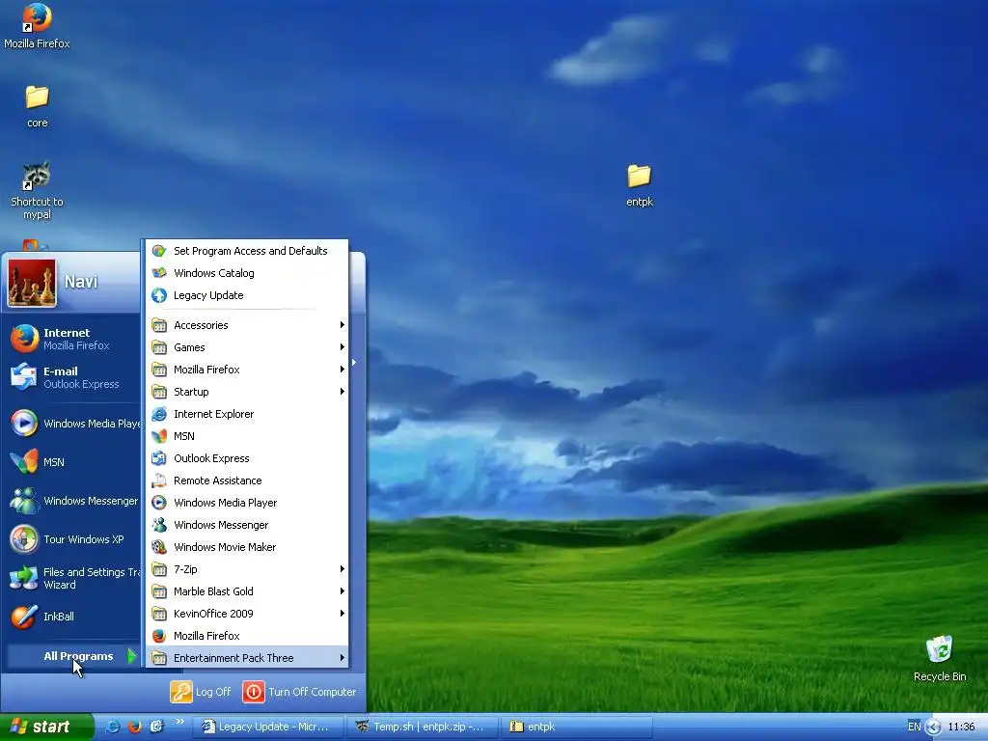
Task: Open Firefox quick launch icon
Action: [135, 727]
